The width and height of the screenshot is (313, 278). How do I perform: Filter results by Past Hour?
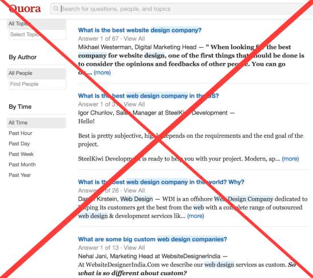20,133
